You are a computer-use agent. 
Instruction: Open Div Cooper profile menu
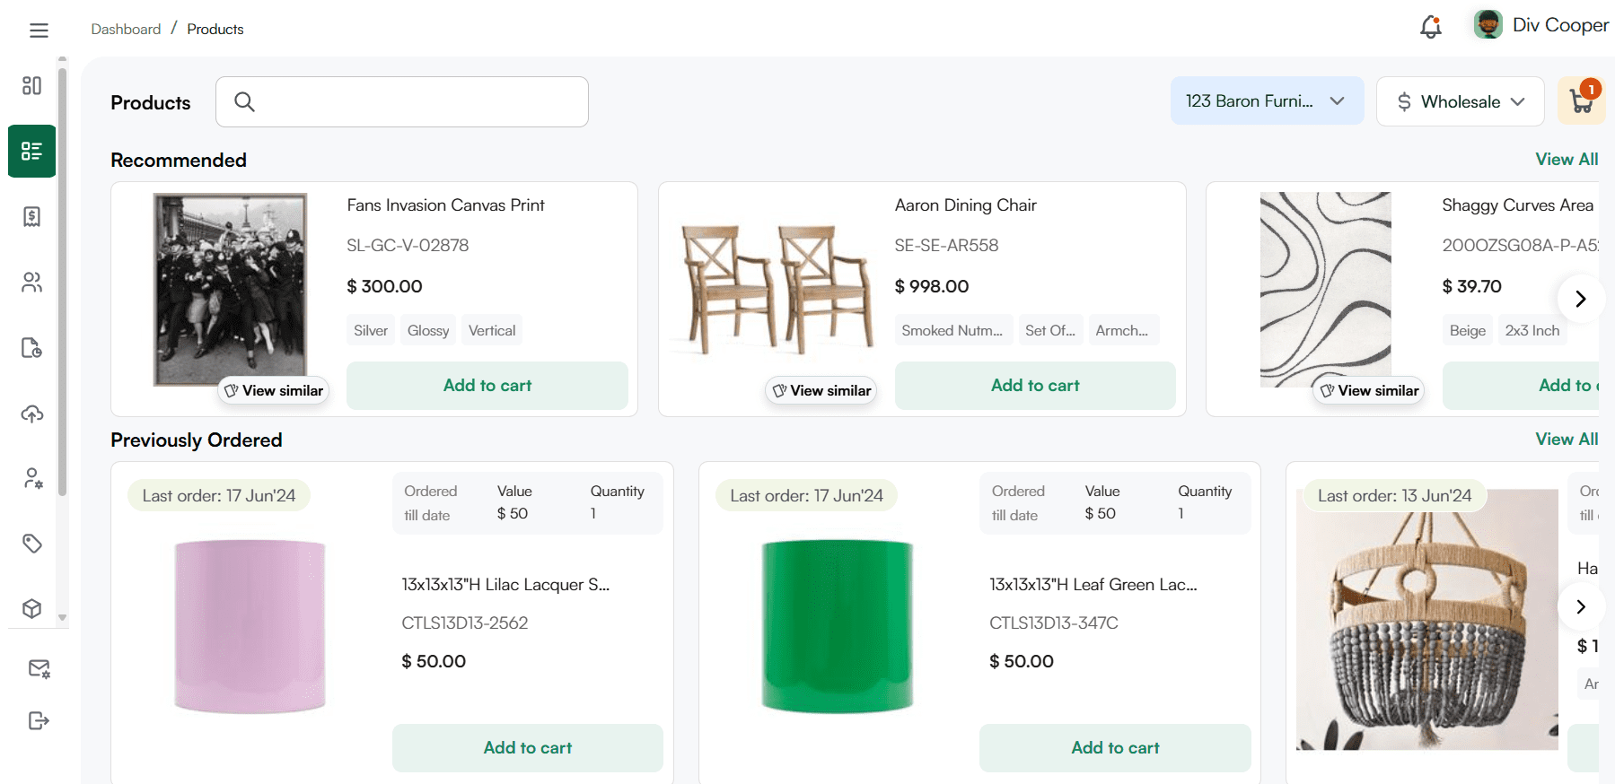[x=1541, y=25]
